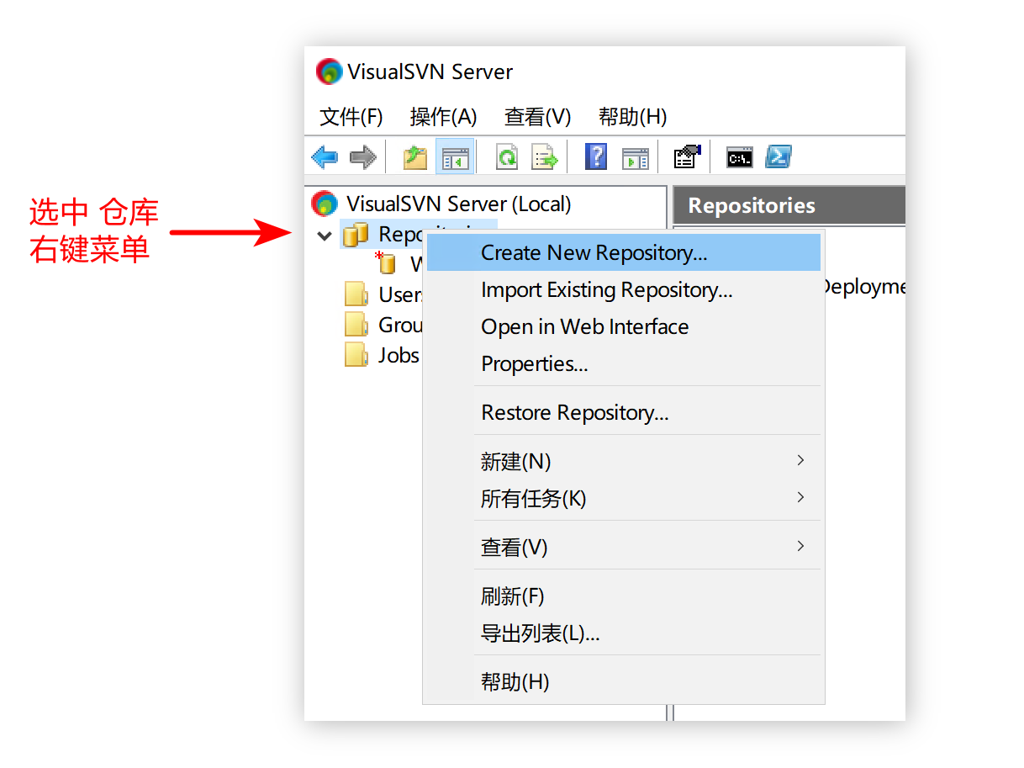The width and height of the screenshot is (1024, 768).
Task: Click the Export List toolbar icon
Action: tap(546, 157)
